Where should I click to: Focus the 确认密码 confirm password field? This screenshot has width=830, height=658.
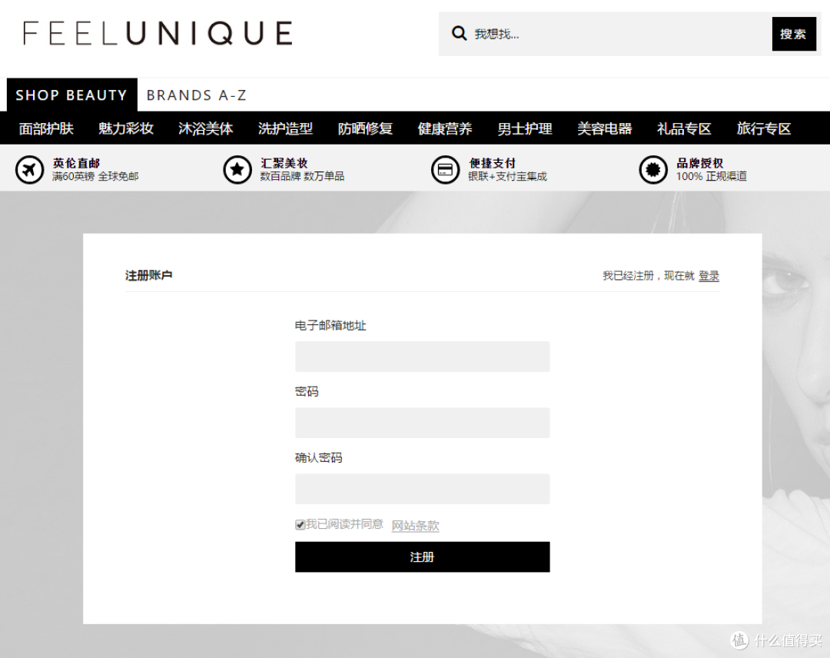pos(423,489)
